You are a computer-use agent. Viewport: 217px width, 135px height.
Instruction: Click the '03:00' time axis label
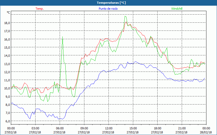pos(36,129)
